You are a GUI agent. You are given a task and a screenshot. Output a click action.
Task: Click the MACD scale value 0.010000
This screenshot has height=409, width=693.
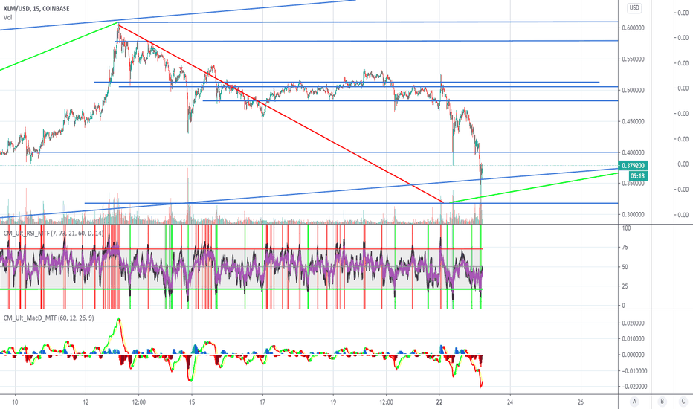tap(633, 339)
